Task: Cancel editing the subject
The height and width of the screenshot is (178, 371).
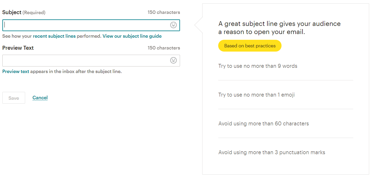Action: (40, 98)
